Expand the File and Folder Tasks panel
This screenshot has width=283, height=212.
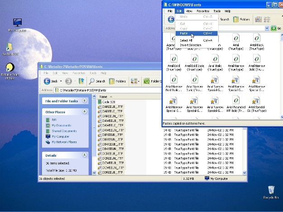(84, 101)
